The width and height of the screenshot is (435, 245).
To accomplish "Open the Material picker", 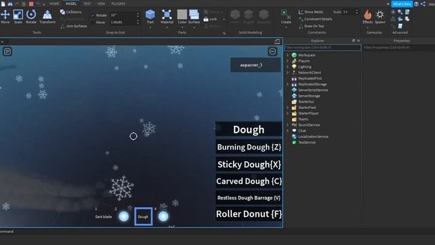I will click(x=167, y=16).
